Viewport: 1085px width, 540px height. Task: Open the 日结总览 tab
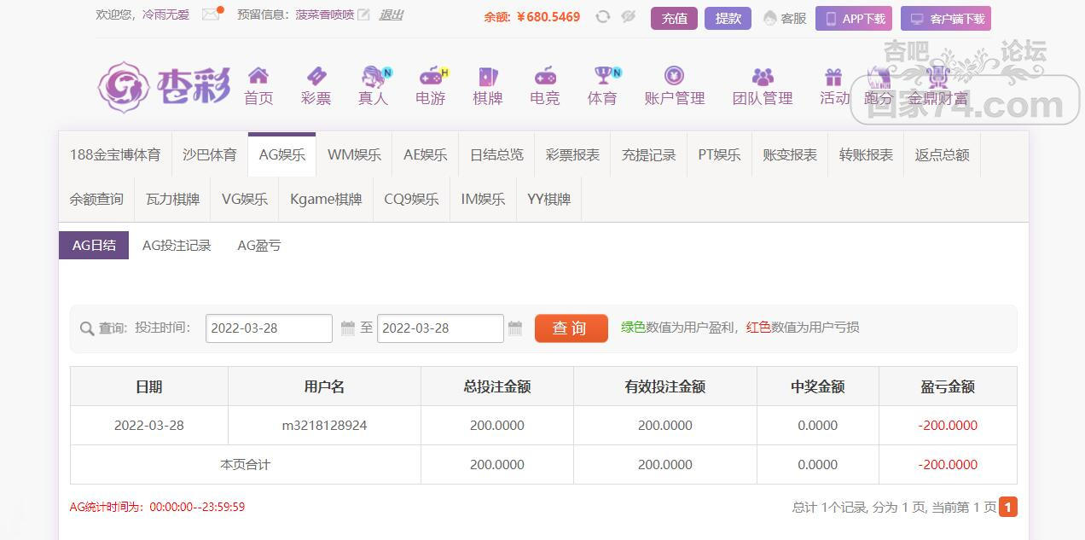click(497, 154)
